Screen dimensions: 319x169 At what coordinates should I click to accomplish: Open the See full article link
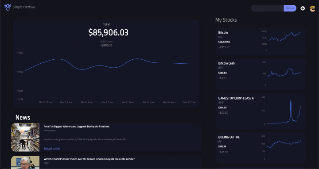[52, 149]
